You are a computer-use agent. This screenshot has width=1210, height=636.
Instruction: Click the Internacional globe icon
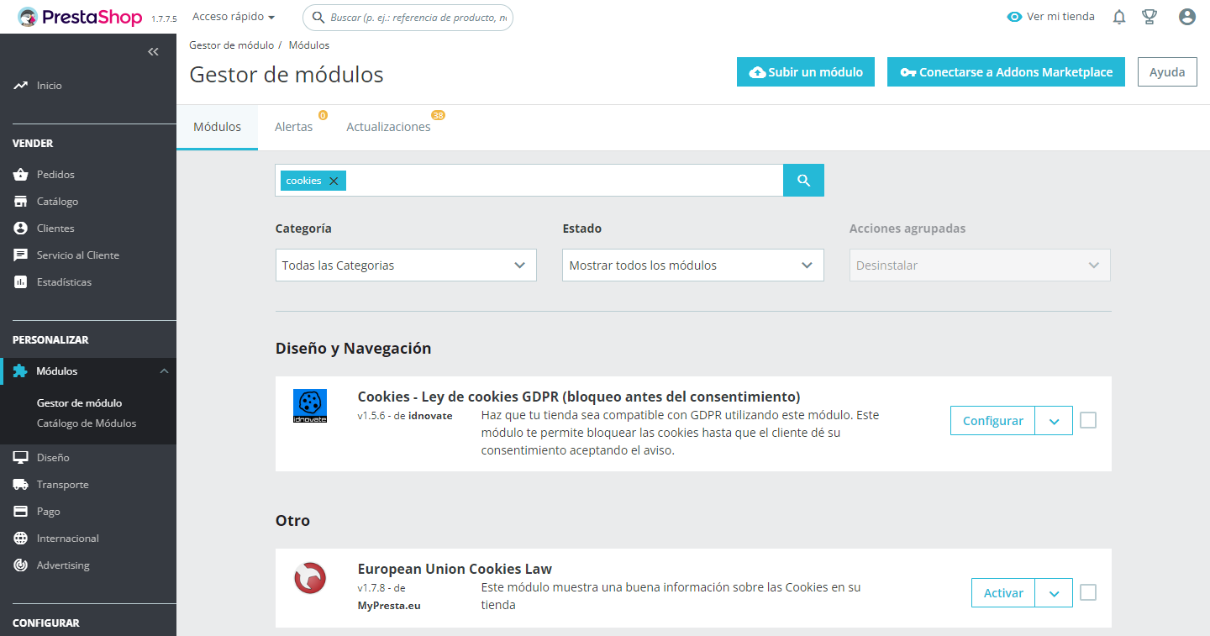(21, 539)
